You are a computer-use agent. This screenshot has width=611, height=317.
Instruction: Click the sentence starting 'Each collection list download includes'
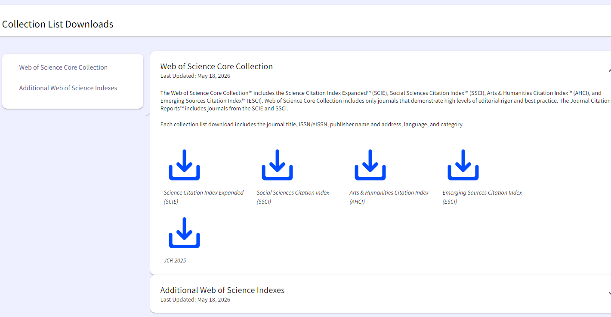pyautogui.click(x=312, y=125)
